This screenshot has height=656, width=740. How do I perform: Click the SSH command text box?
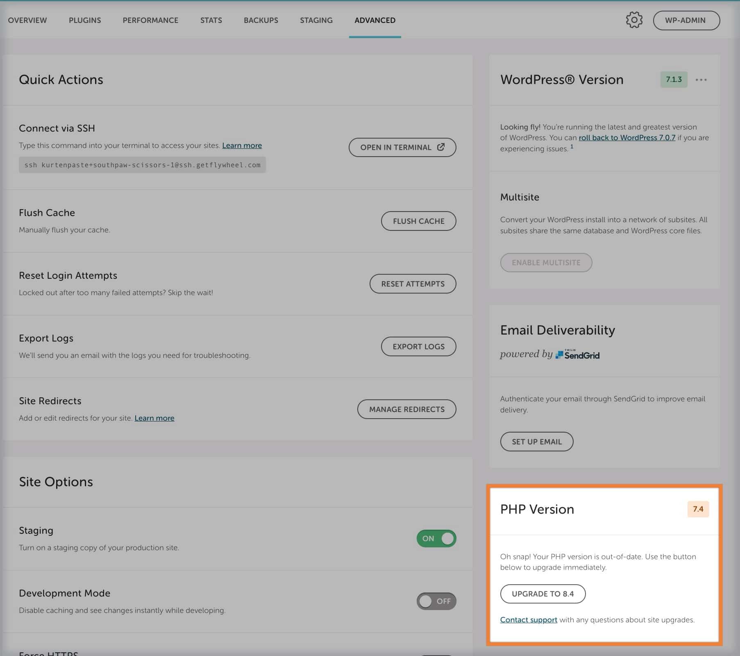142,165
